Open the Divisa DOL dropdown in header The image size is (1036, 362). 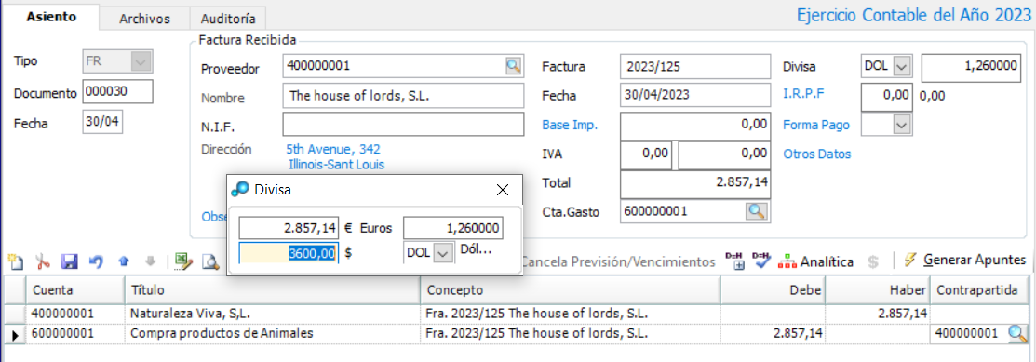901,66
